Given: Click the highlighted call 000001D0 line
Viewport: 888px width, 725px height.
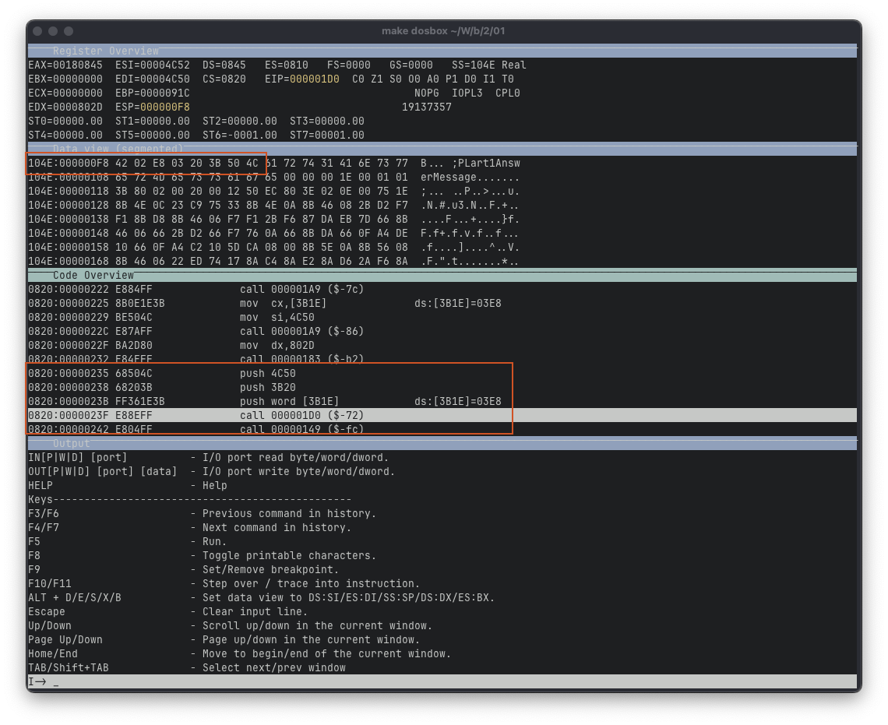Looking at the screenshot, I should pos(442,415).
